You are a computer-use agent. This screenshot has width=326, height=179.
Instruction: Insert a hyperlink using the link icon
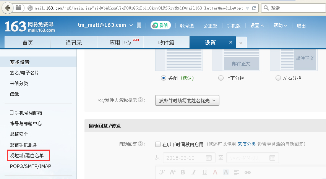click(x=247, y=172)
